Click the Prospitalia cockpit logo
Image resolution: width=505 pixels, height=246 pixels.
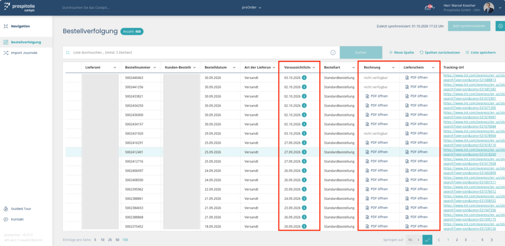pyautogui.click(x=19, y=7)
